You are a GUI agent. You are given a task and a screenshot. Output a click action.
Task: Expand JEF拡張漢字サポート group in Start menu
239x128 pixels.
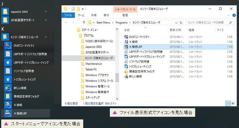click(46, 20)
